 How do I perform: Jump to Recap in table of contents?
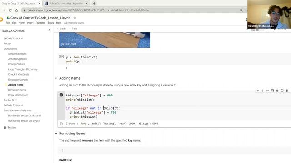(7, 43)
